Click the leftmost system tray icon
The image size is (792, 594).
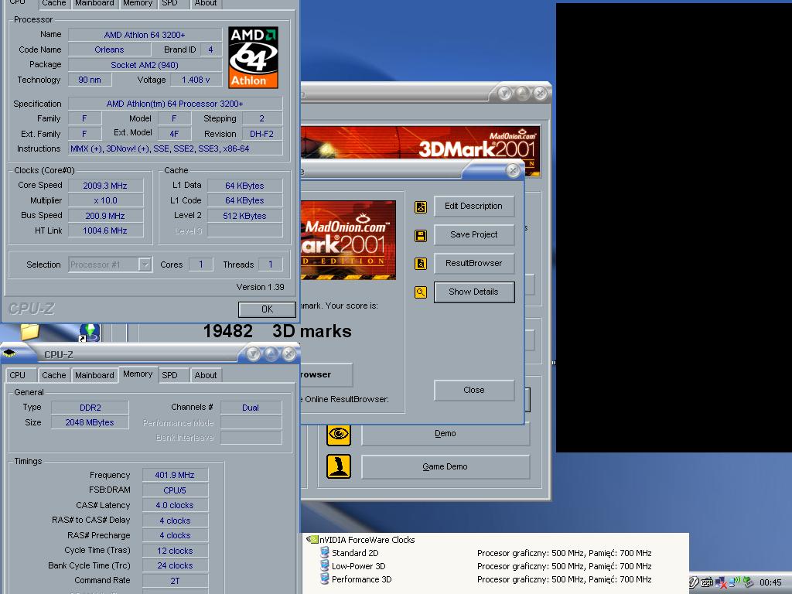(x=694, y=582)
